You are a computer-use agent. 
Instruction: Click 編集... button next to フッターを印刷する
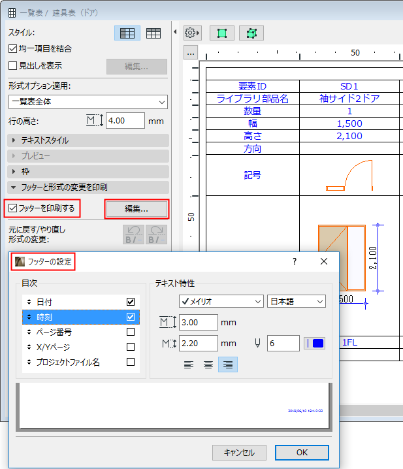pyautogui.click(x=137, y=209)
